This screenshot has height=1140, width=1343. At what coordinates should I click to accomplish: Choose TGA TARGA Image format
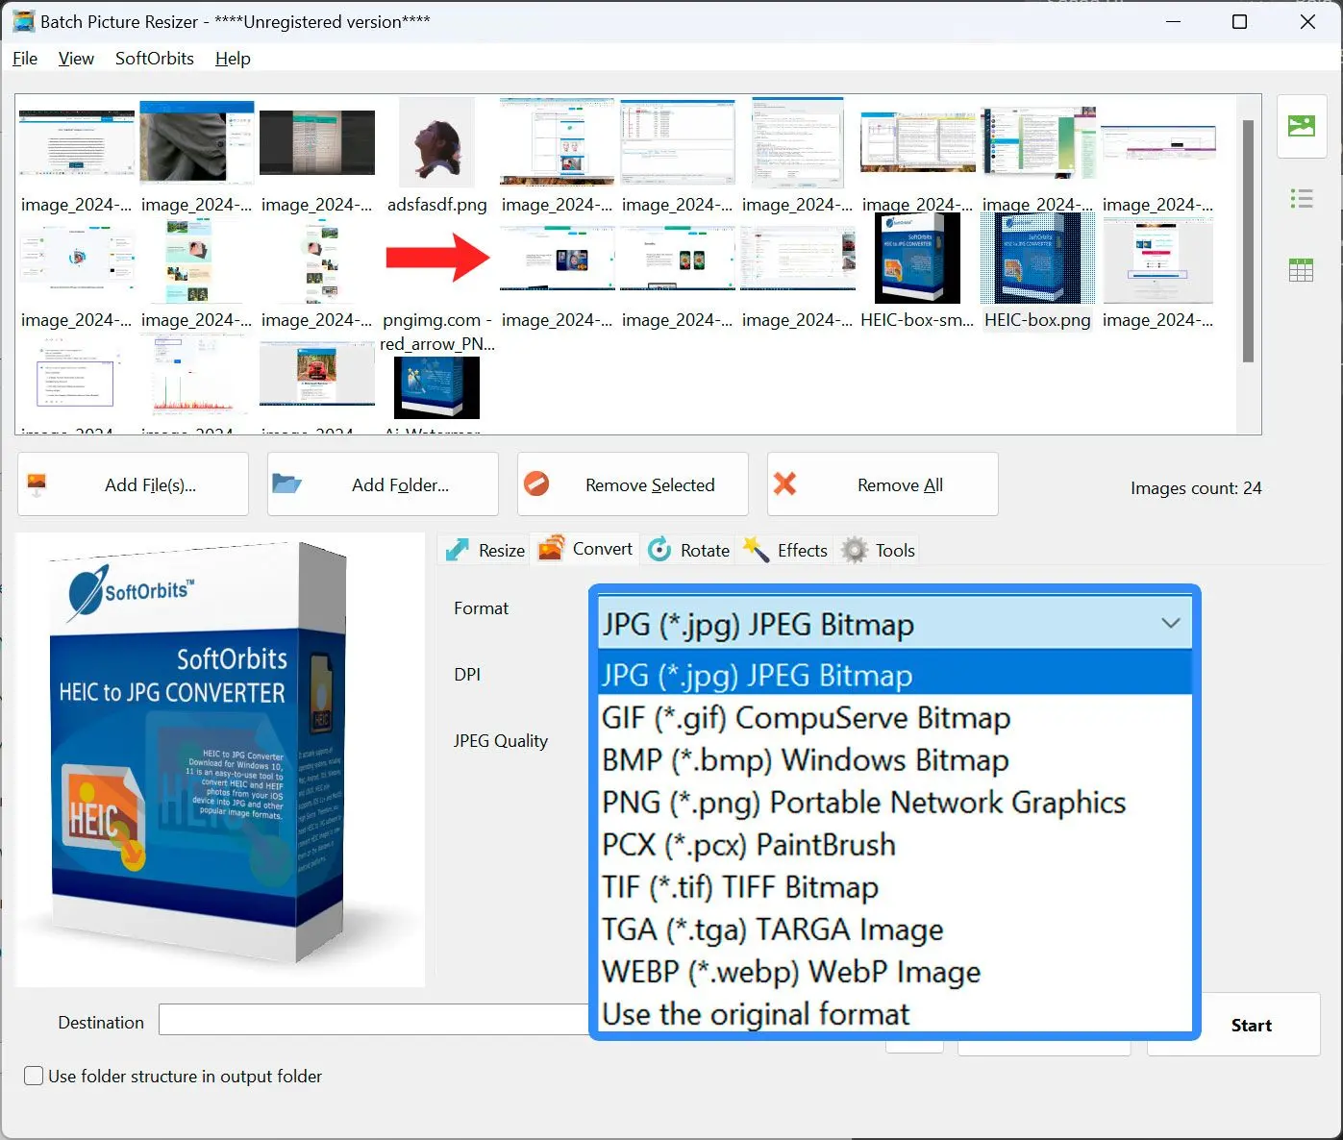point(895,929)
